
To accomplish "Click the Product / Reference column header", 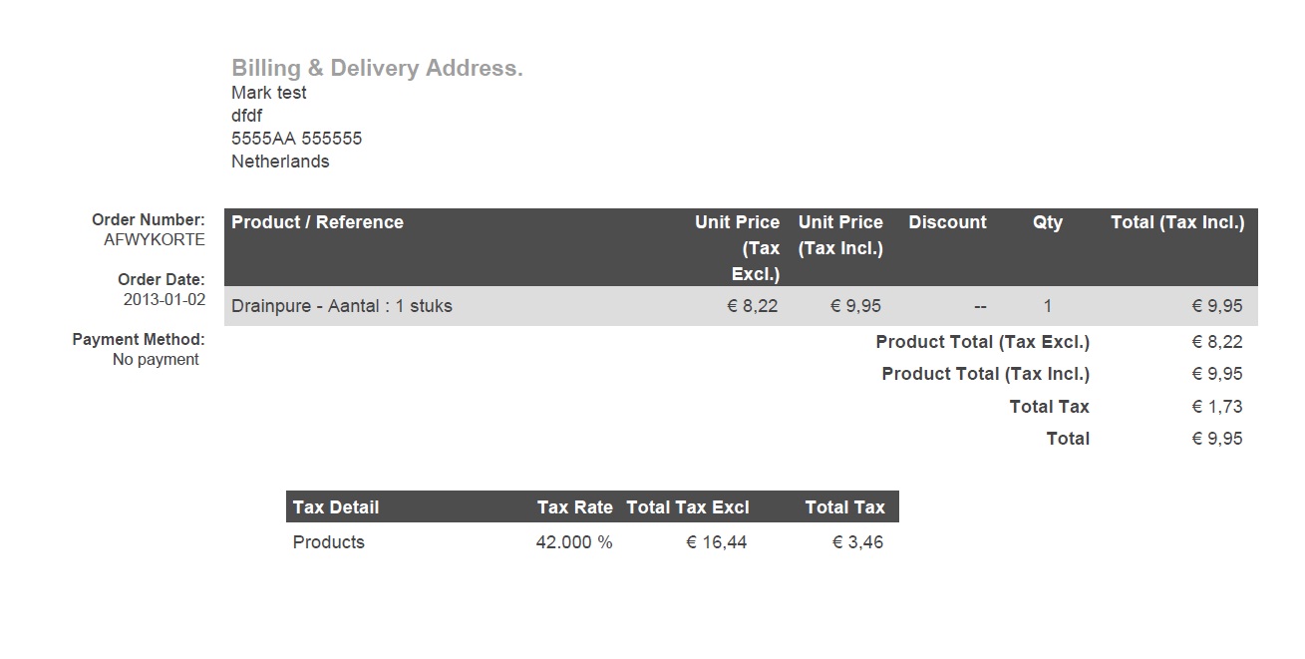I will click(318, 222).
